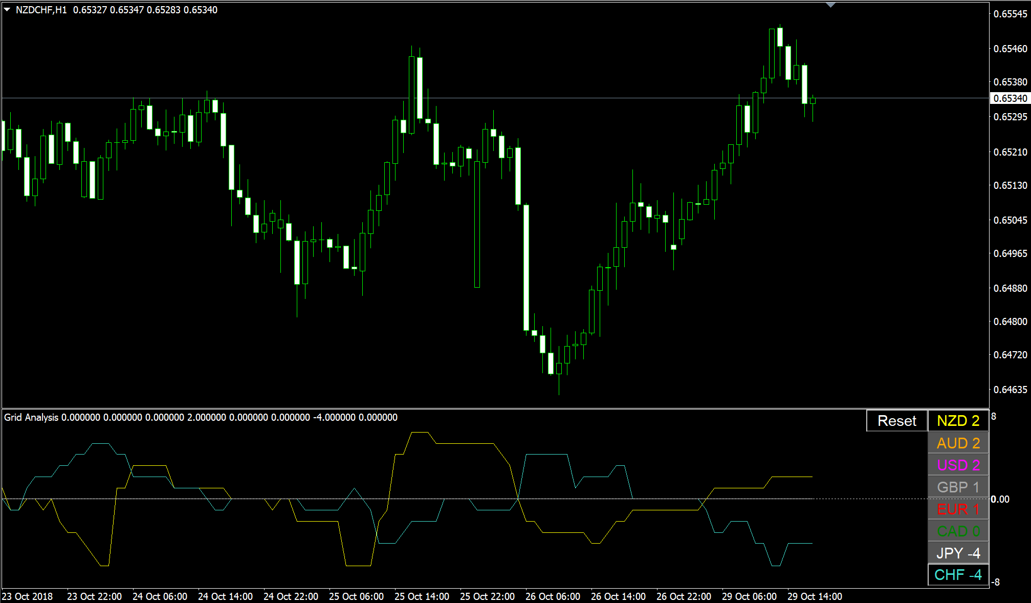Toggle the CHF -4 currency line
The image size is (1031, 603).
click(x=958, y=575)
